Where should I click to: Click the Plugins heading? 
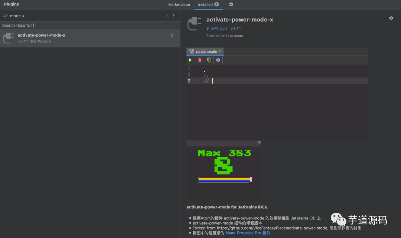tap(11, 4)
